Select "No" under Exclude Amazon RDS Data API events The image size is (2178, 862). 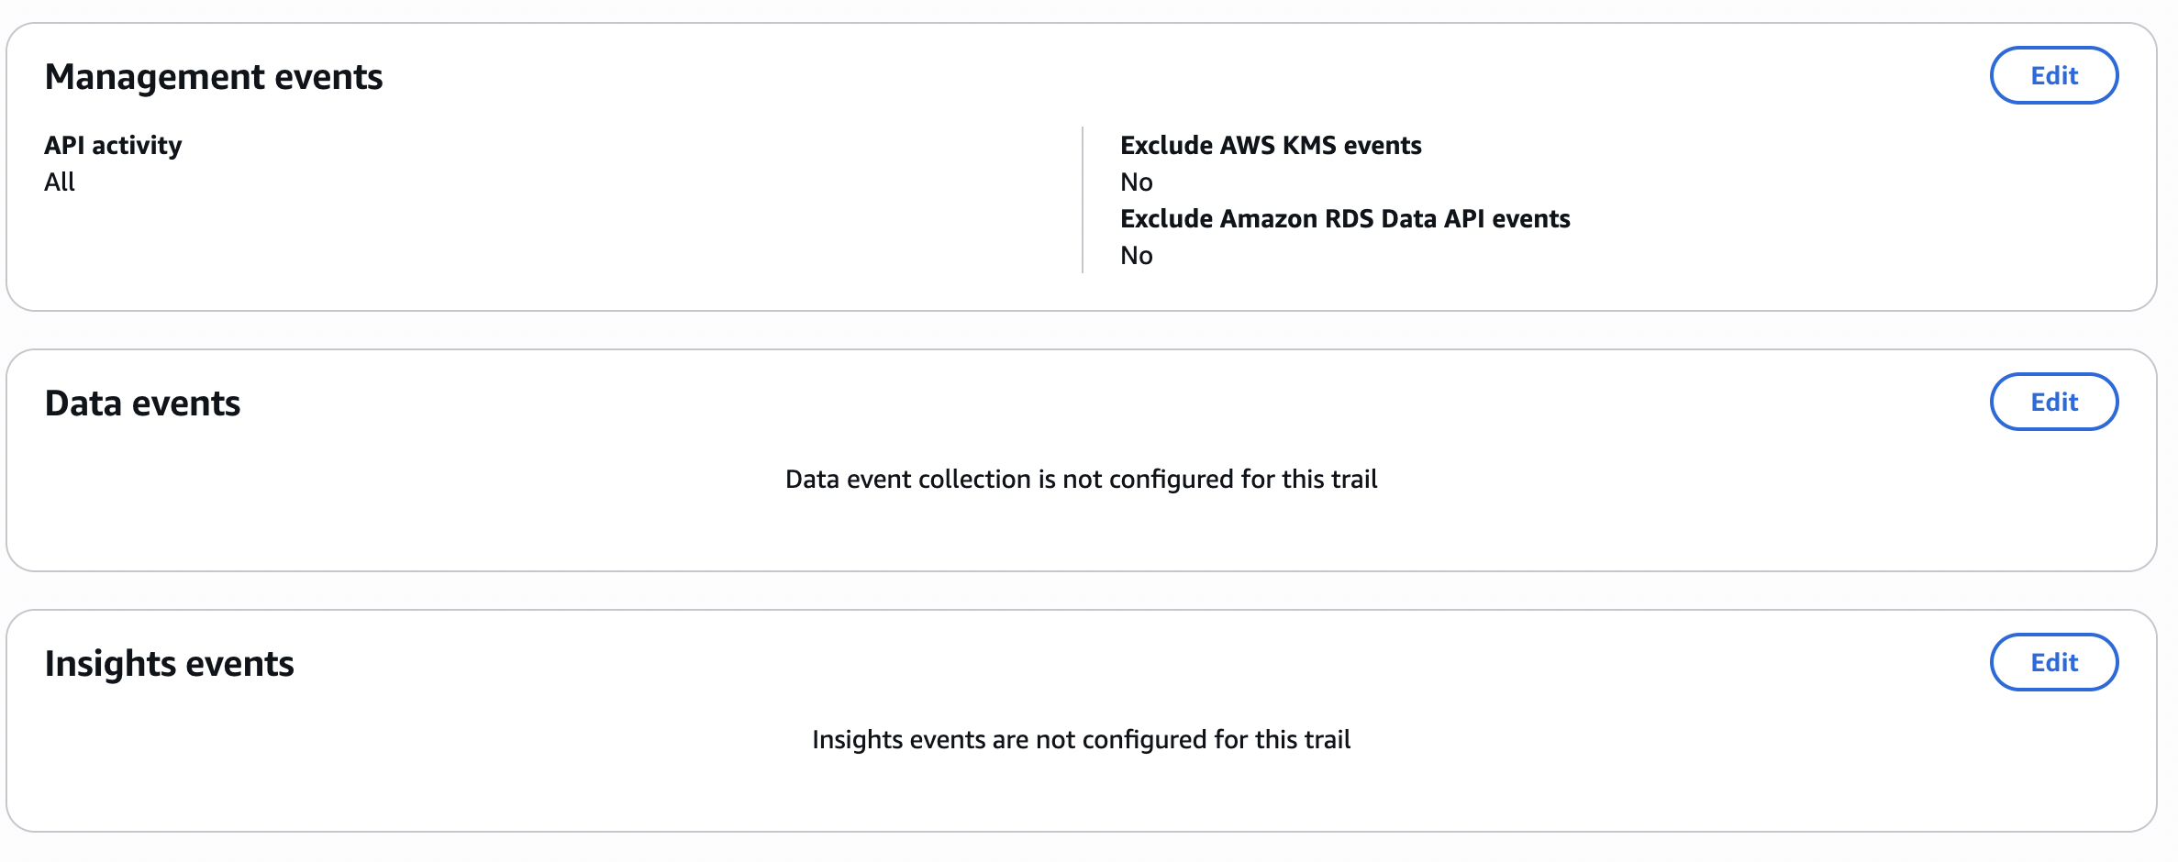(x=1136, y=255)
